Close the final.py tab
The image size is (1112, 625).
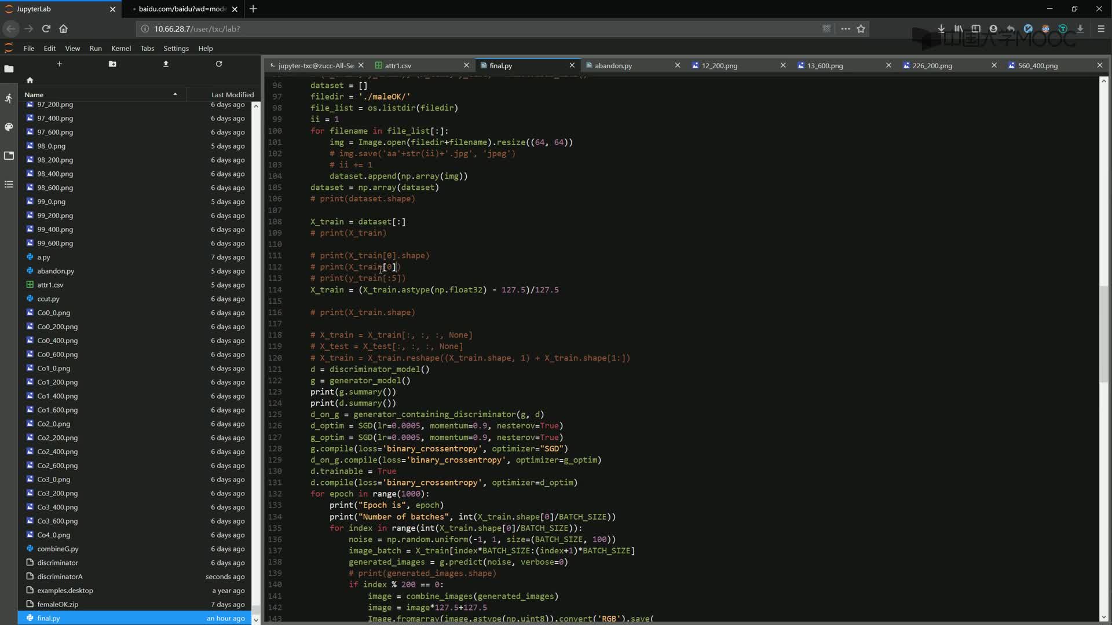point(572,65)
